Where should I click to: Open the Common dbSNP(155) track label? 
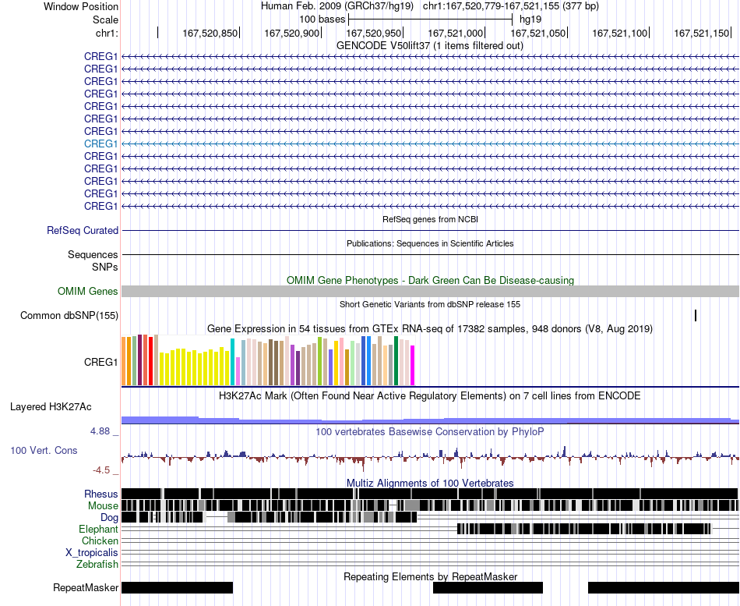tap(69, 315)
